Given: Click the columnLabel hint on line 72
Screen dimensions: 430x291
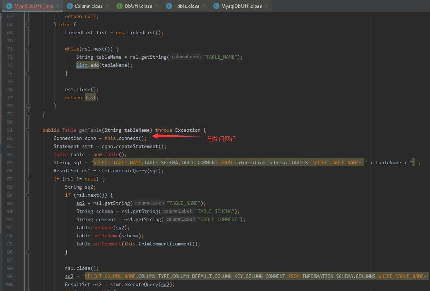Looking at the screenshot, I should (186, 57).
